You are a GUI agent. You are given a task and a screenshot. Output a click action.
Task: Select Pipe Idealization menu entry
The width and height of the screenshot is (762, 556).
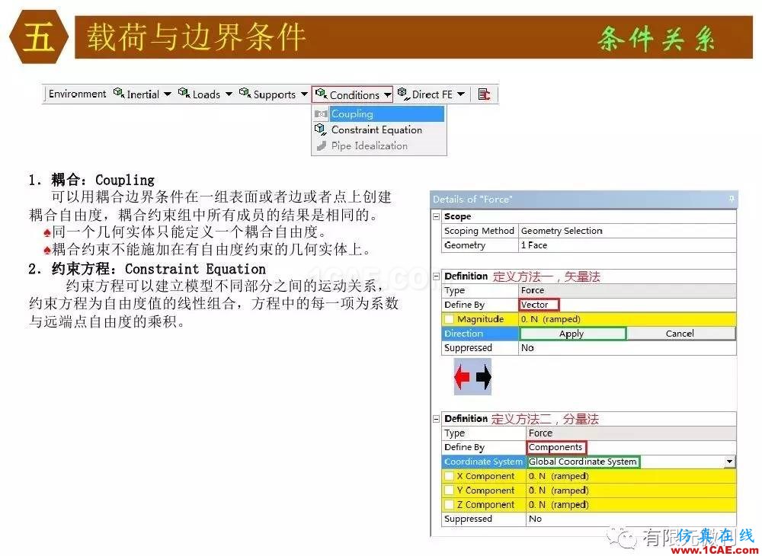point(379,145)
